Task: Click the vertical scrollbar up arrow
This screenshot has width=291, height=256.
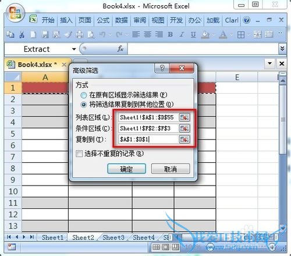Action: tap(283, 80)
